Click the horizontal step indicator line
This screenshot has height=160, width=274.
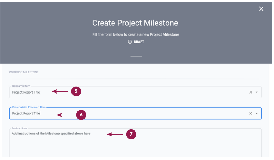tap(136, 56)
